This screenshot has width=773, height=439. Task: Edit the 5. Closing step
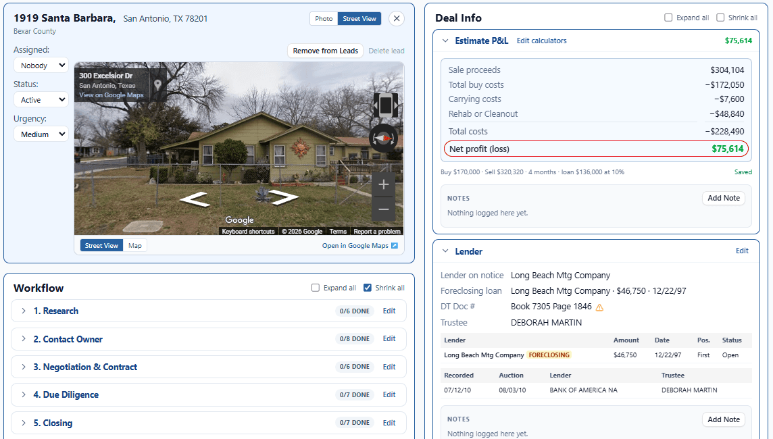389,423
